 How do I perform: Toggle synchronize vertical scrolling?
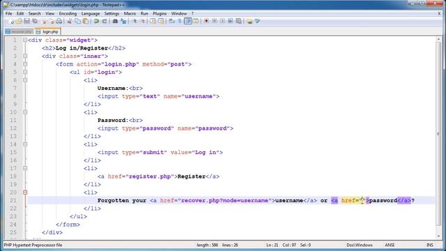click(x=153, y=22)
